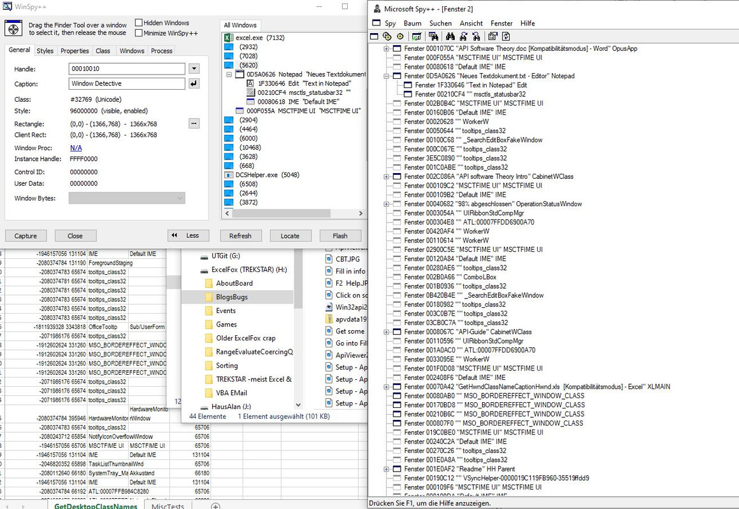This screenshot has width=739, height=509.
Task: Add a new sheet with the plus button
Action: coord(215,506)
